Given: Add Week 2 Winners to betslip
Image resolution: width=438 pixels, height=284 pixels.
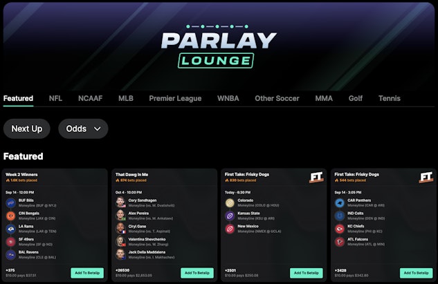Looking at the screenshot, I should pyautogui.click(x=87, y=273).
